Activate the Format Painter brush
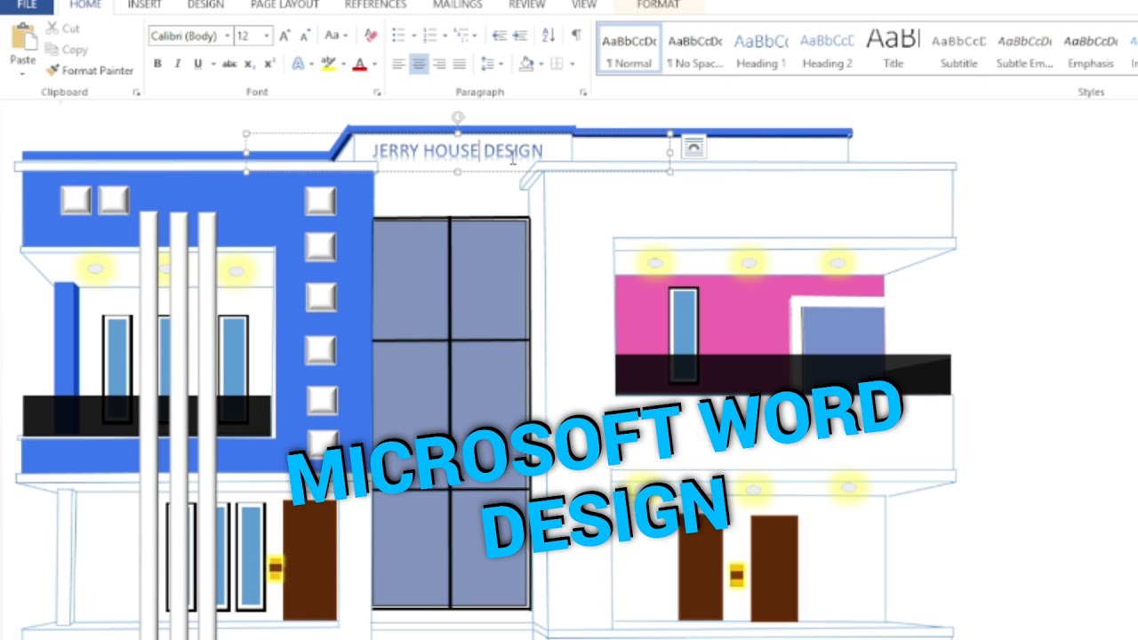 [52, 70]
